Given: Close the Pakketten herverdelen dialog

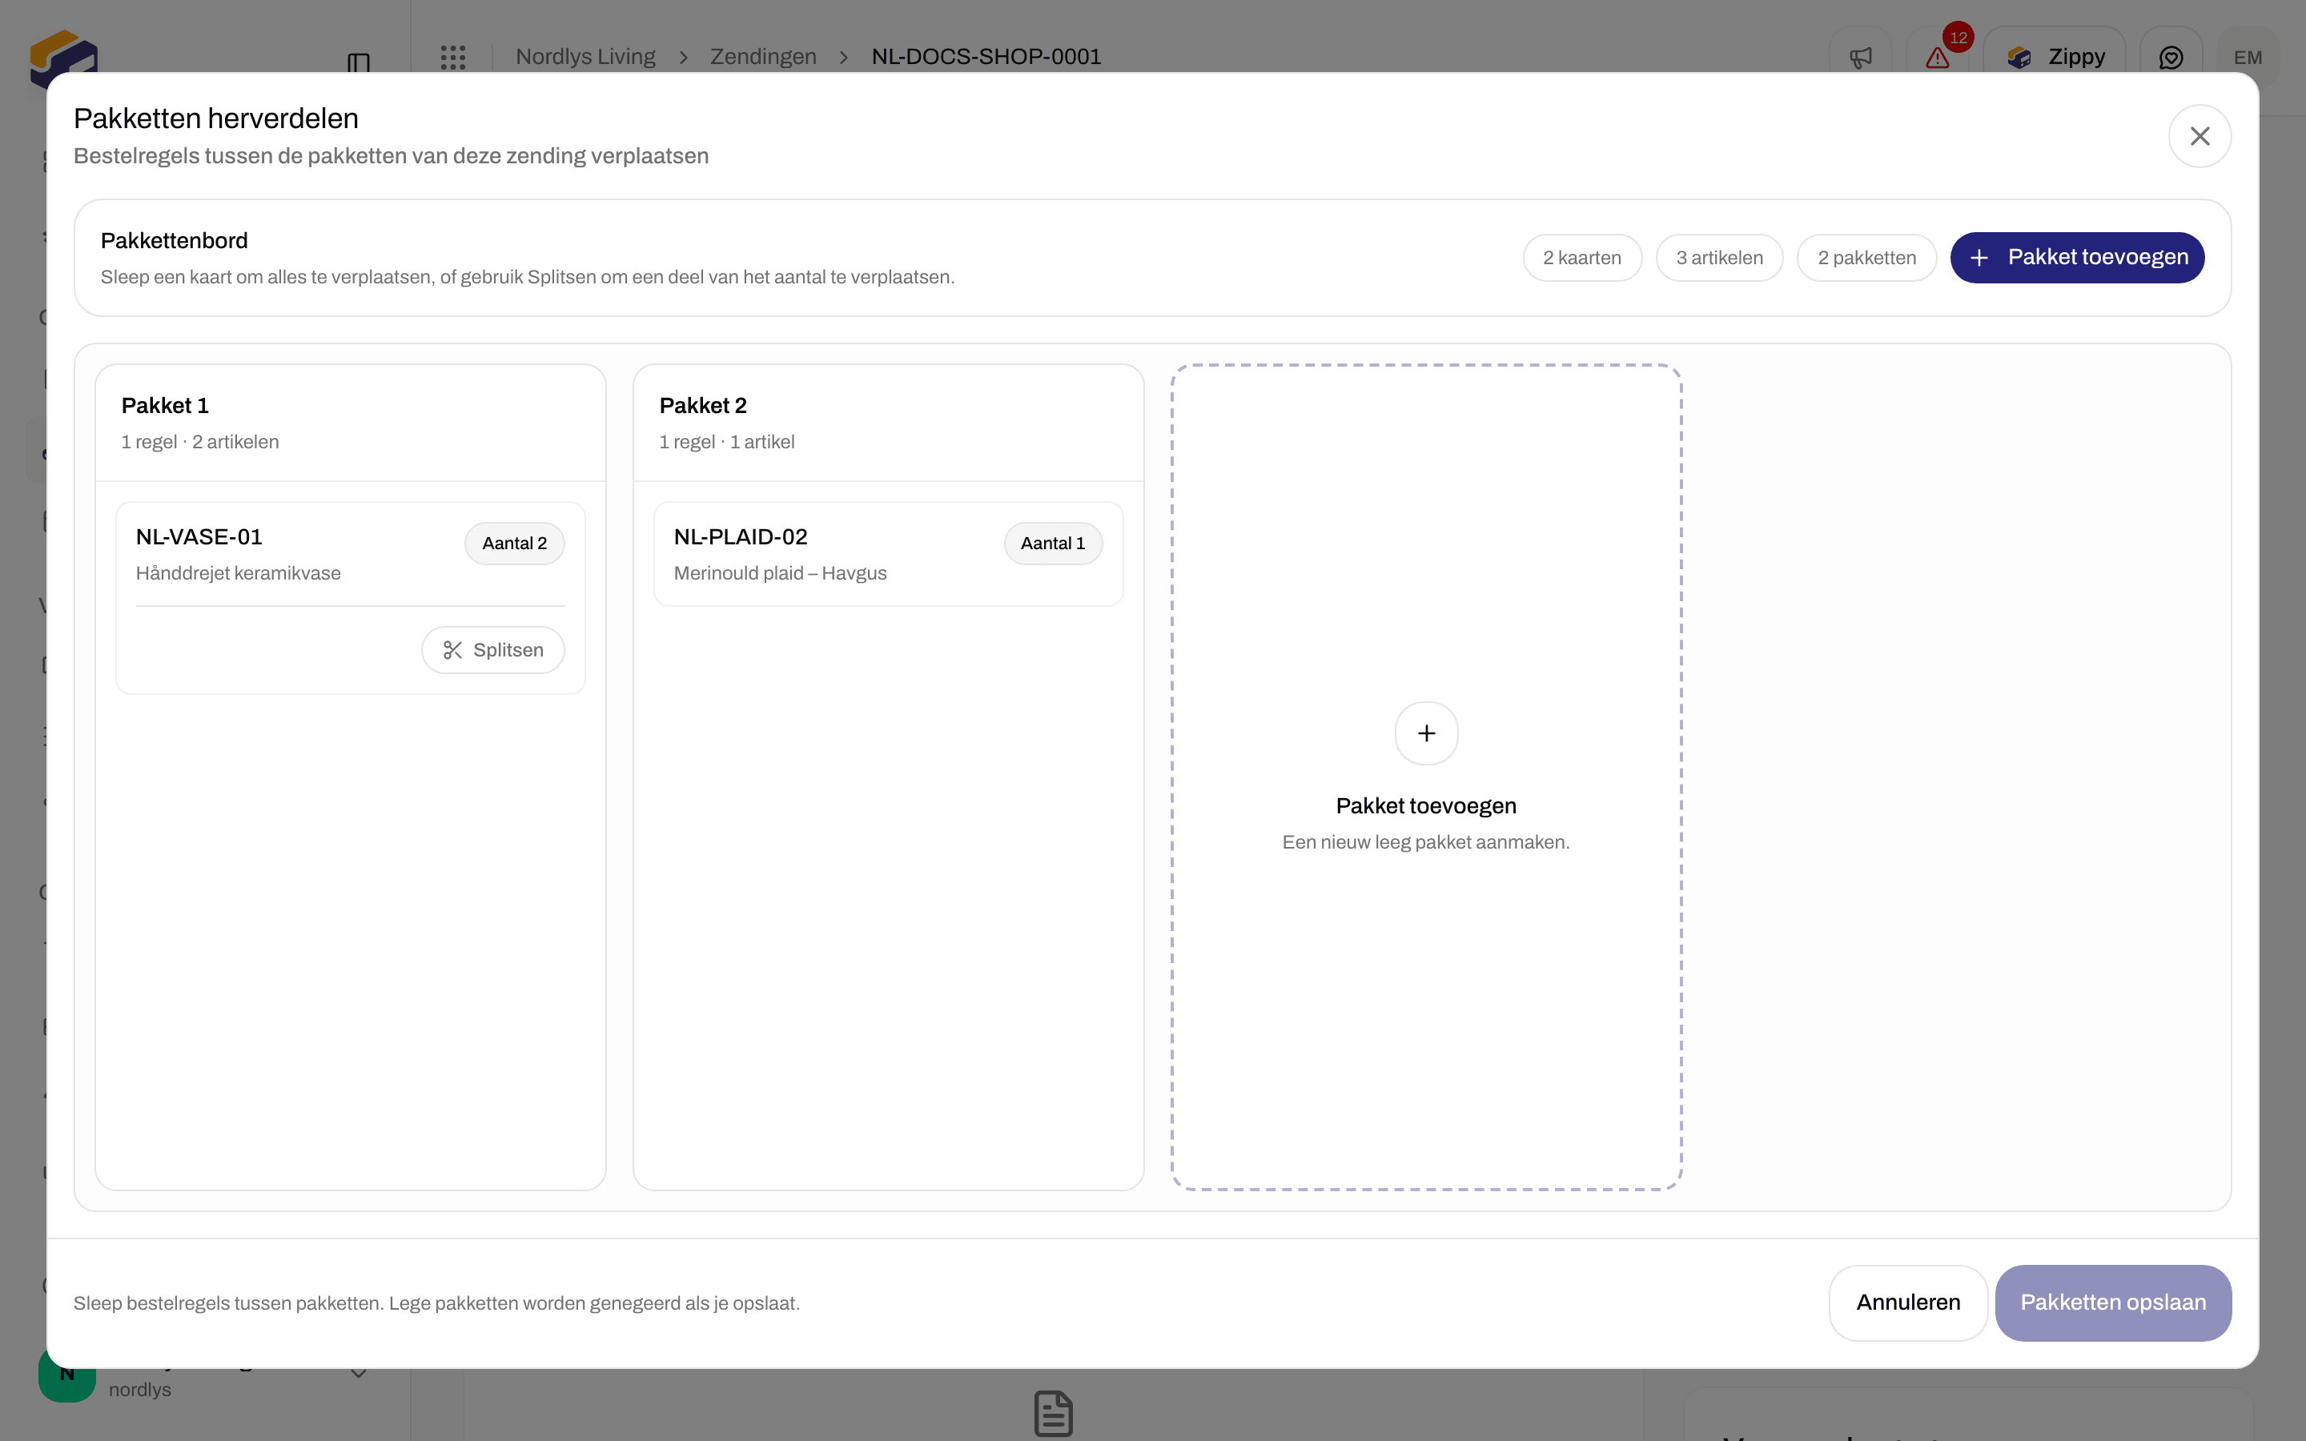Looking at the screenshot, I should (2199, 136).
